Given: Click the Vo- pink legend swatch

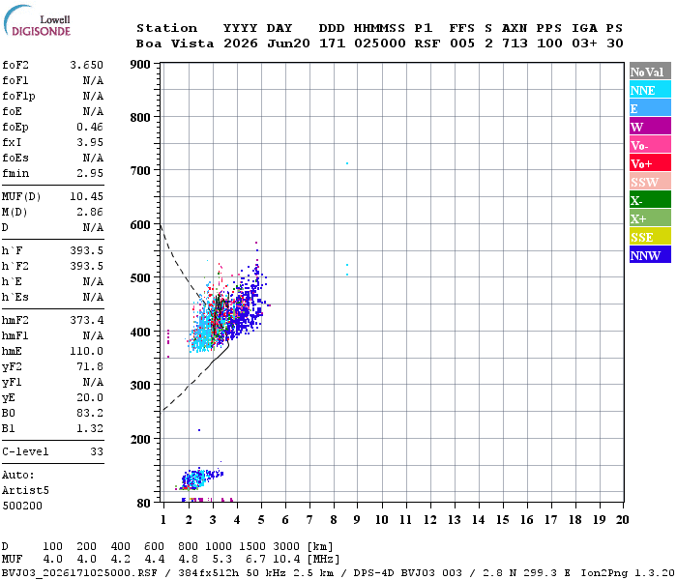Looking at the screenshot, I should (x=650, y=145).
